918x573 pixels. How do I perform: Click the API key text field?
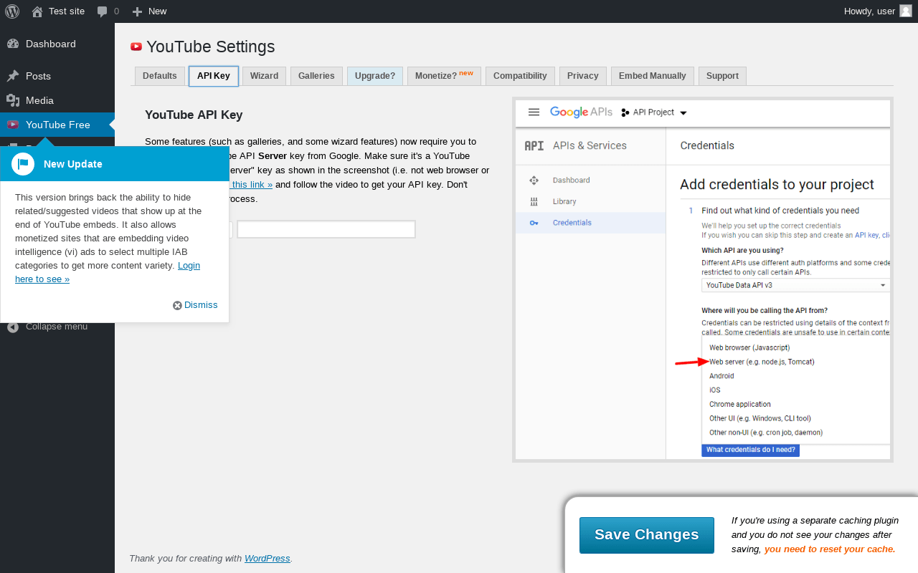point(326,229)
